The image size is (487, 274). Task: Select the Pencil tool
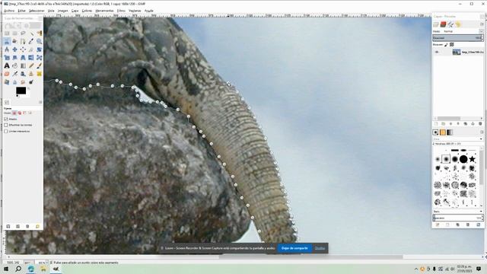[x=31, y=65]
